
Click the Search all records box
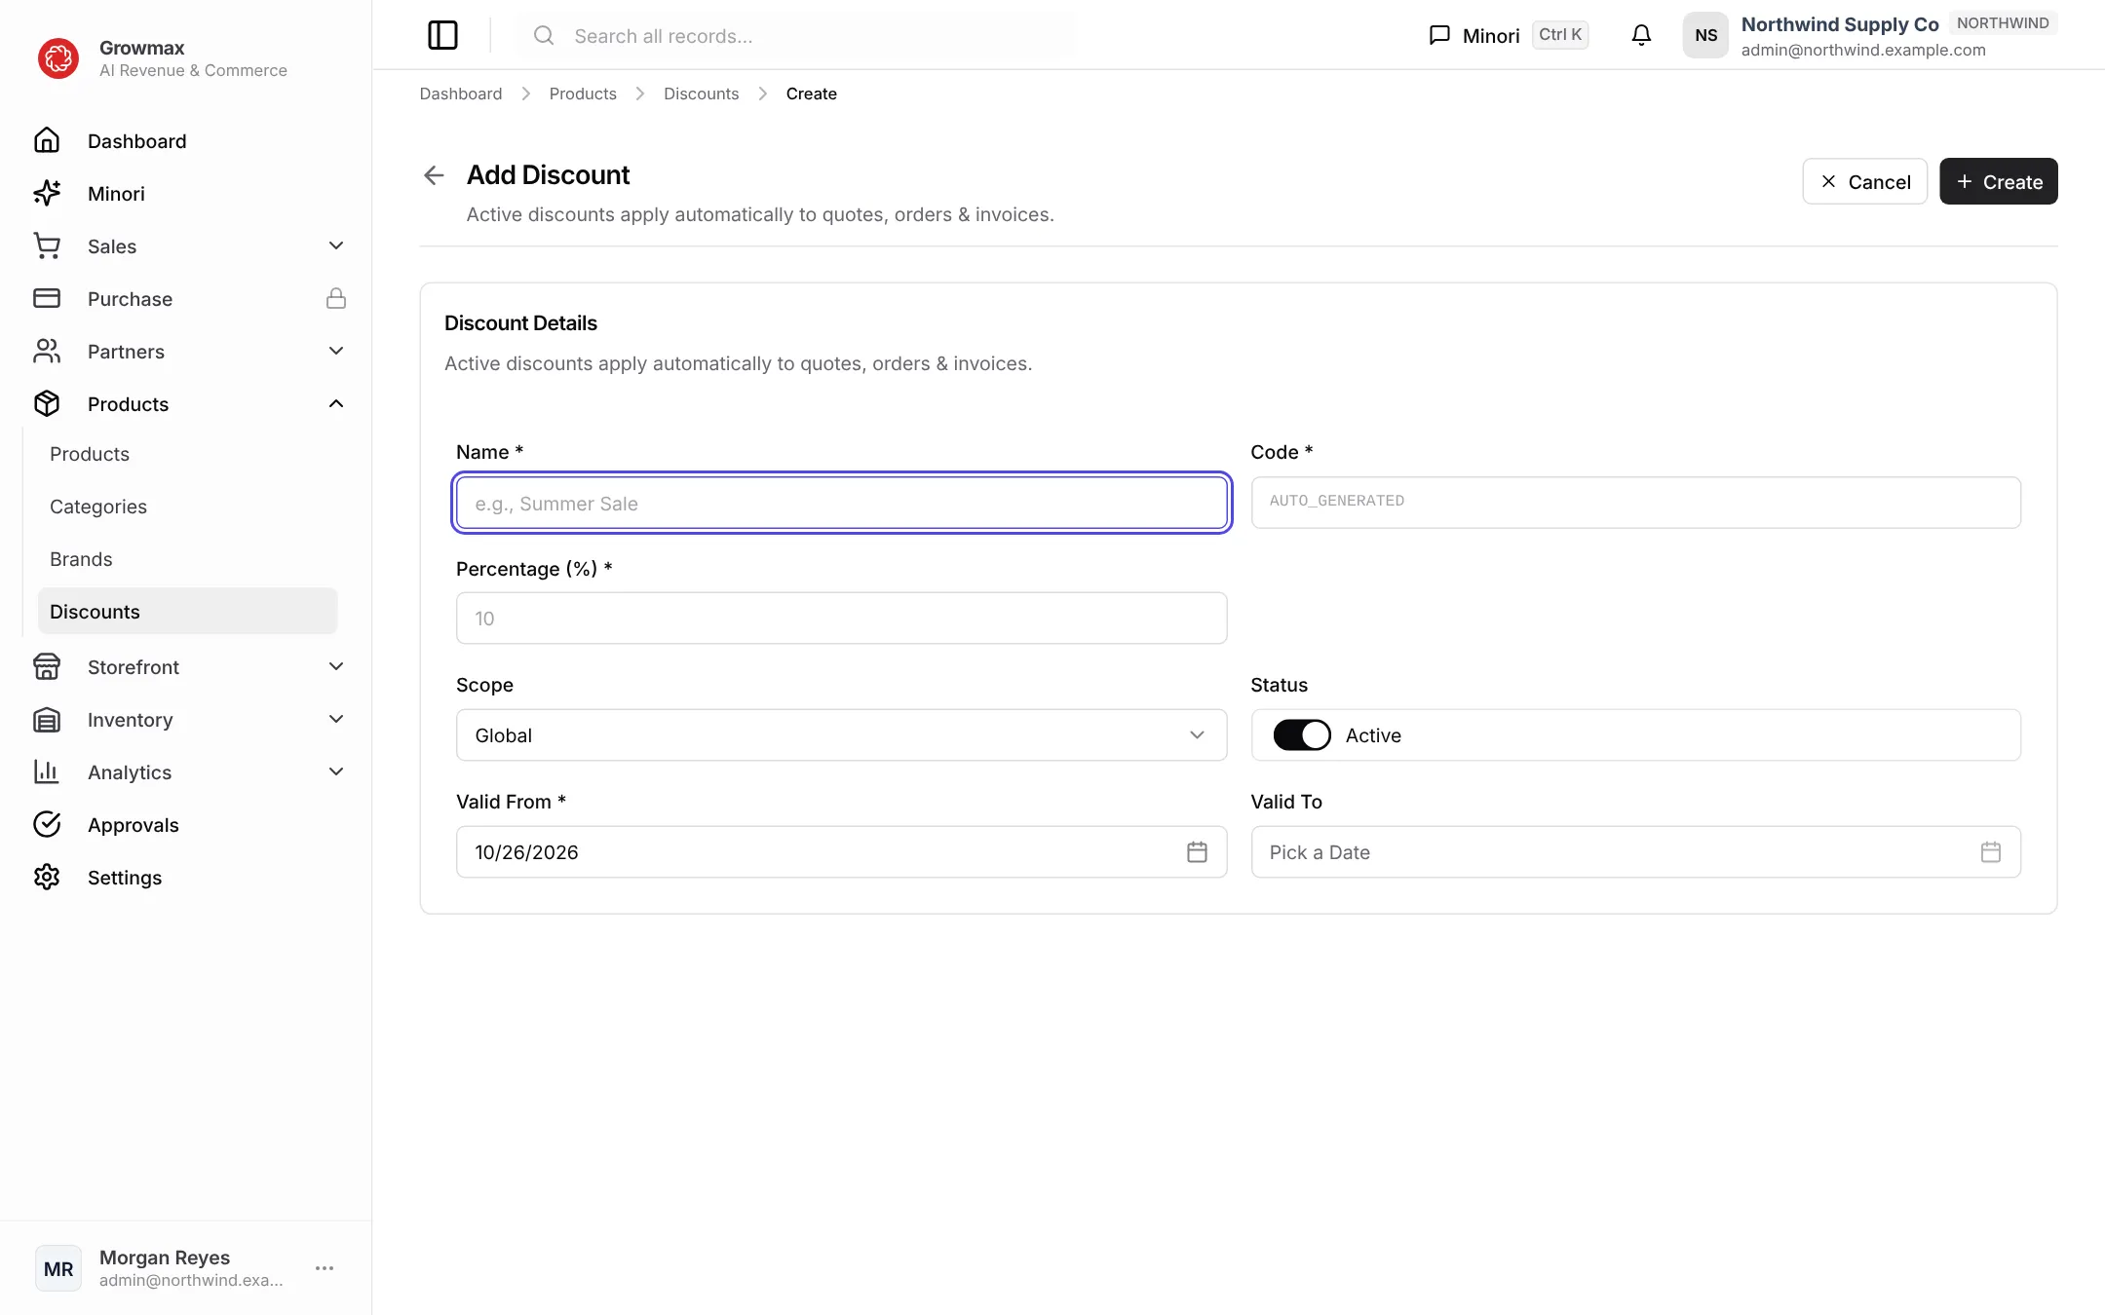(x=796, y=36)
